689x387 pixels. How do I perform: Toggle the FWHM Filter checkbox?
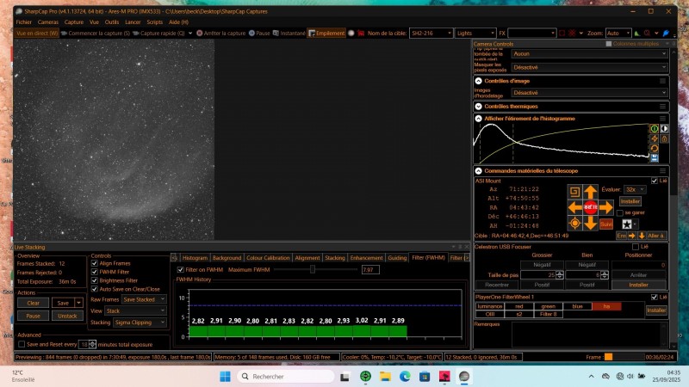pos(94,272)
